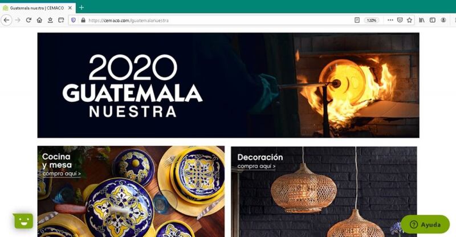456x237 pixels.
Task: Toggle the sidebar view icon
Action: [x=433, y=20]
